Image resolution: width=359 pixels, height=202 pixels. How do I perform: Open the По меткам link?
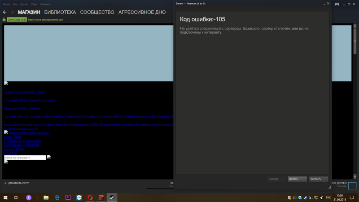[47, 100]
